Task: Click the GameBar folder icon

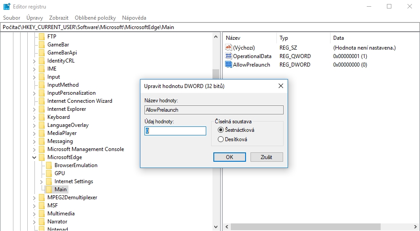Action: coord(42,44)
